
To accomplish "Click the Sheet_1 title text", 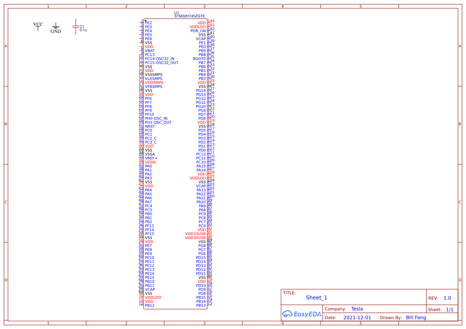I will pos(317,298).
